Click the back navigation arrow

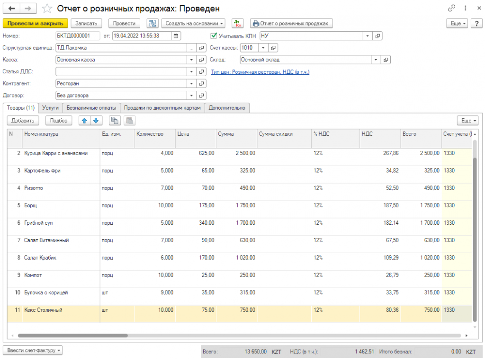tap(12, 9)
